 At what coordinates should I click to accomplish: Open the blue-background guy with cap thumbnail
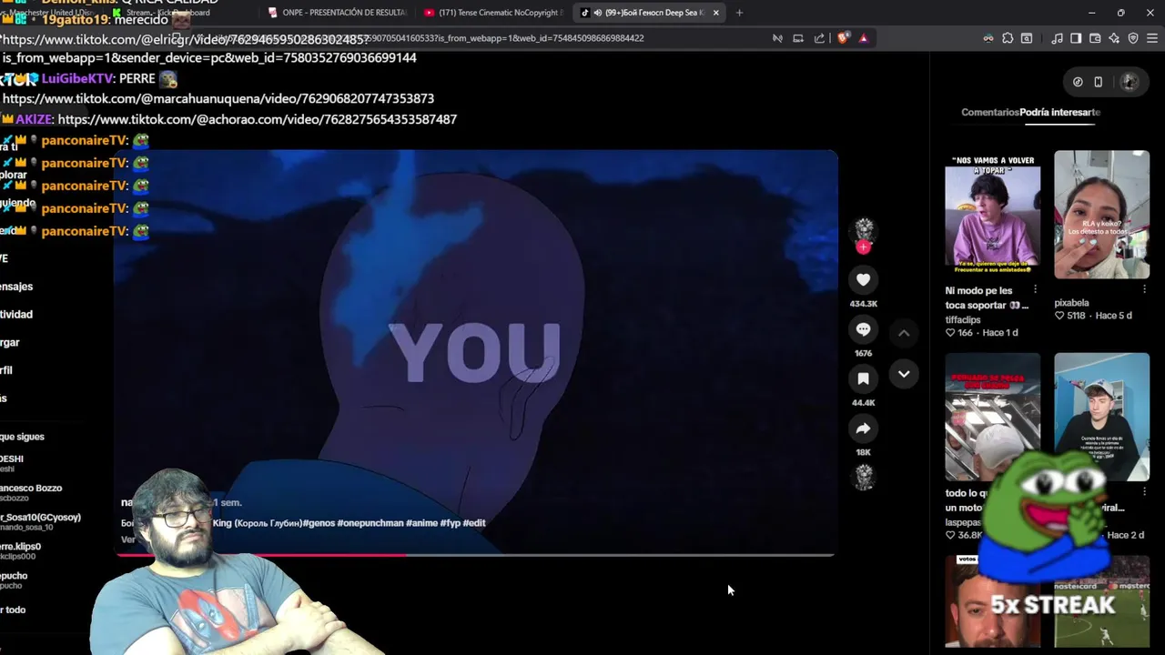click(1101, 417)
